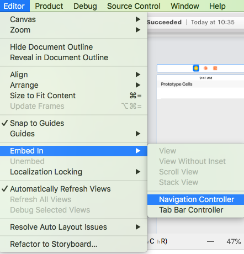Click the Succeeded status text
Screen dimensions: 244x254
[x=165, y=22]
